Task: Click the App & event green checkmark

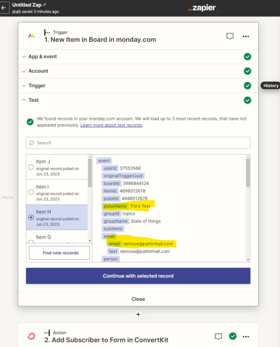Action: [248, 57]
